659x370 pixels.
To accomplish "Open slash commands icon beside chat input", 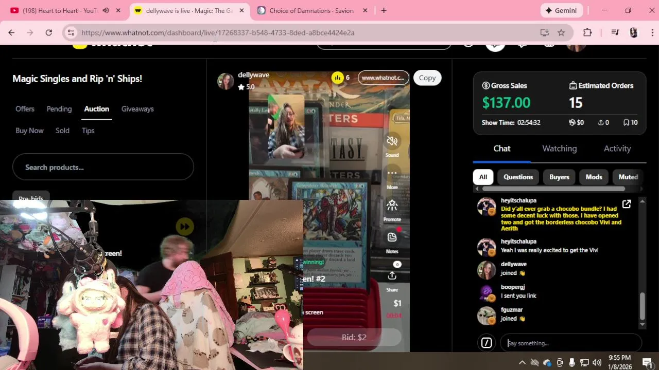I will (487, 343).
